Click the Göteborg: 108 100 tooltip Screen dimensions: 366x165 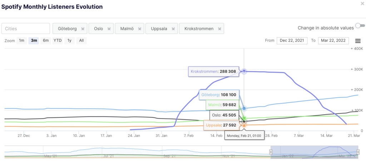[x=219, y=95]
